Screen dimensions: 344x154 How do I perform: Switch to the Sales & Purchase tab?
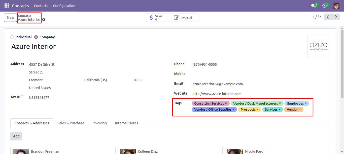pos(71,123)
